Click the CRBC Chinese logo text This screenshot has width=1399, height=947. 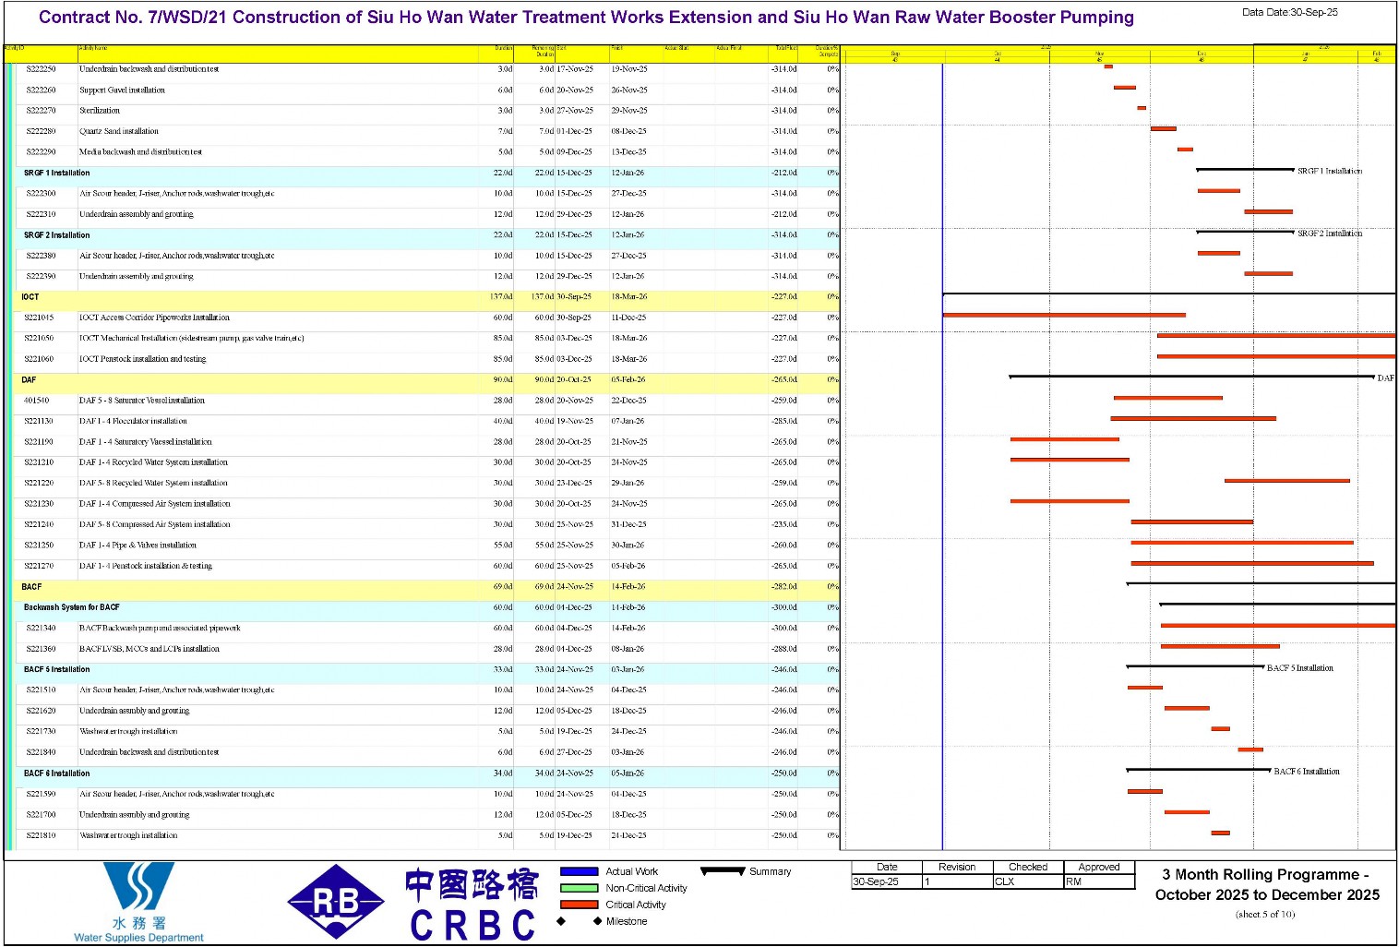point(472,905)
